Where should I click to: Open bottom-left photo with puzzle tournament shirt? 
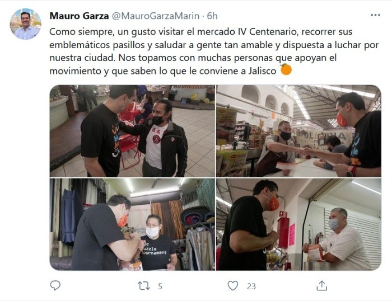pos(132,224)
